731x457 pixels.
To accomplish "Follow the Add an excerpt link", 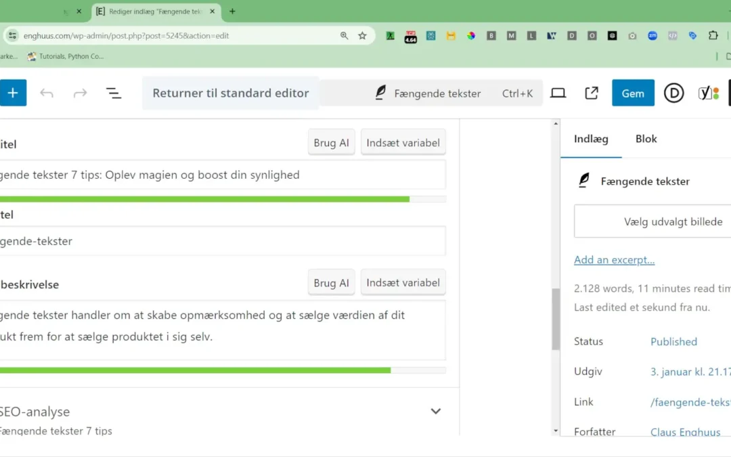I will pyautogui.click(x=614, y=260).
